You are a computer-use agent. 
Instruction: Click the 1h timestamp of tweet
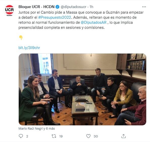(x=91, y=7)
